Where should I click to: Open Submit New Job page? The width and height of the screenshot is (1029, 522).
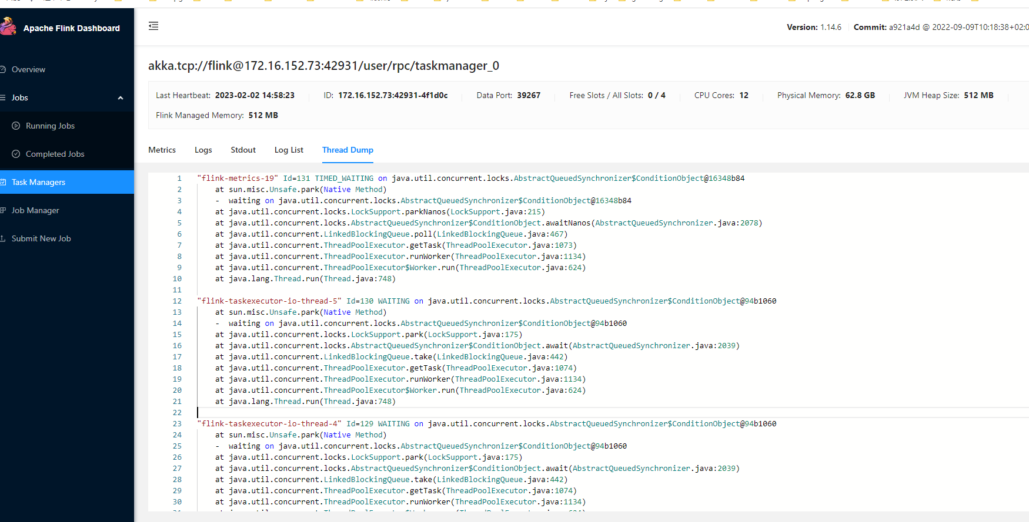tap(41, 238)
